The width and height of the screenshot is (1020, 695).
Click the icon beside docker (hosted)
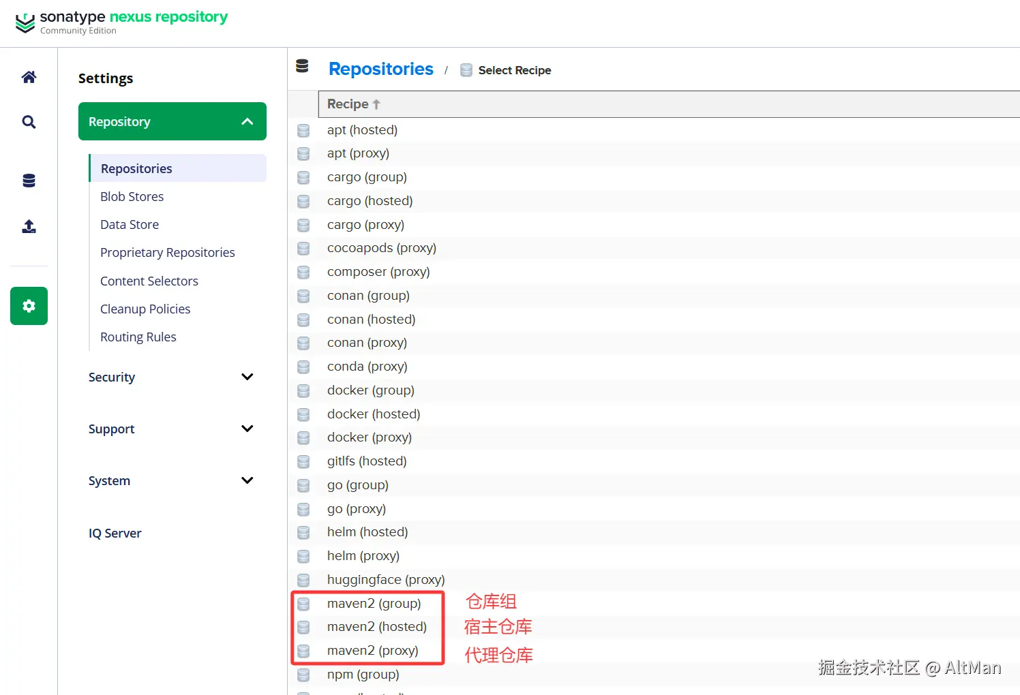click(303, 414)
